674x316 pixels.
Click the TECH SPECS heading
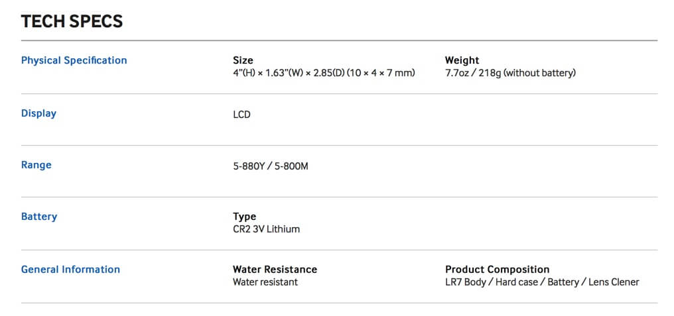(72, 21)
